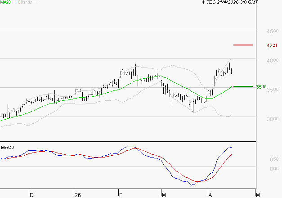Click the D month axis label

(x=31, y=195)
